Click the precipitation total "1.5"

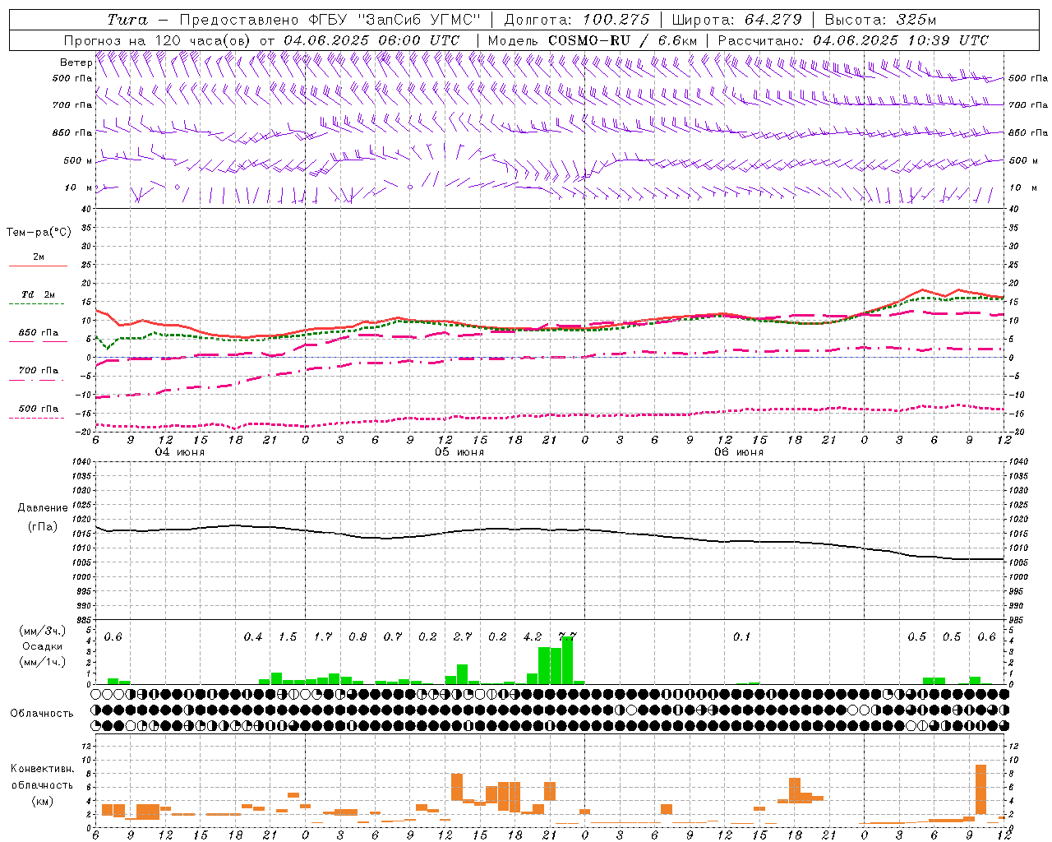[288, 637]
